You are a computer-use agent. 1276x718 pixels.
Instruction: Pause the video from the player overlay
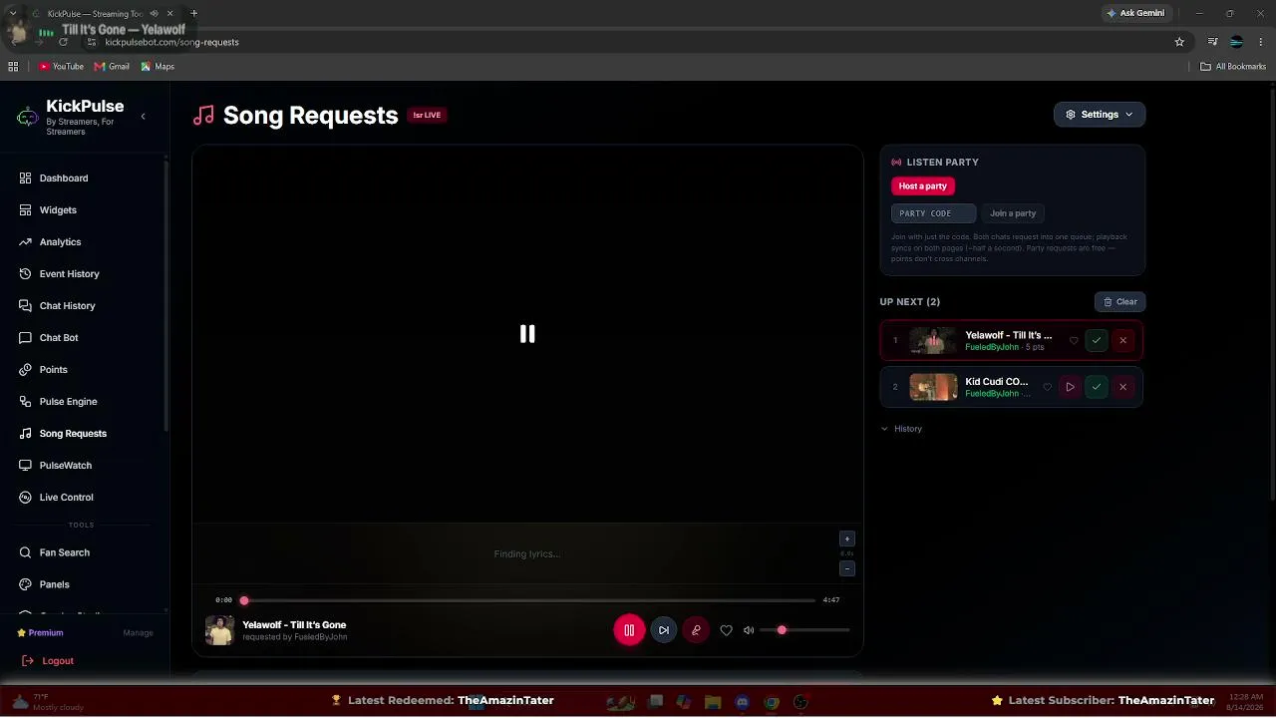tap(527, 334)
